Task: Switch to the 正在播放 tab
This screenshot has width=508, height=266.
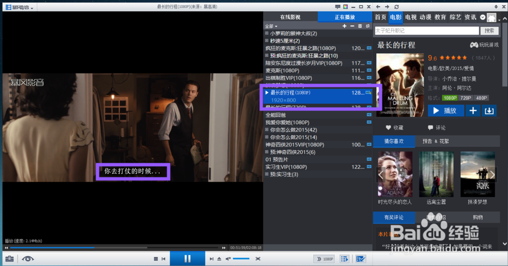Action: [x=345, y=17]
